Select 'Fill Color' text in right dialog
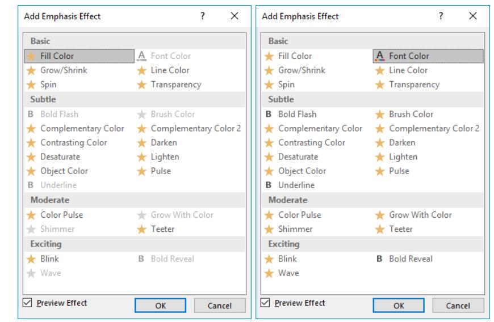This screenshot has height=322, width=494. tap(295, 56)
